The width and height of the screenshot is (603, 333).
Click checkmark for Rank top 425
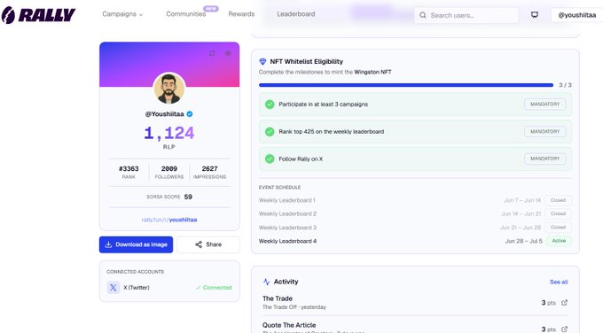(x=270, y=131)
